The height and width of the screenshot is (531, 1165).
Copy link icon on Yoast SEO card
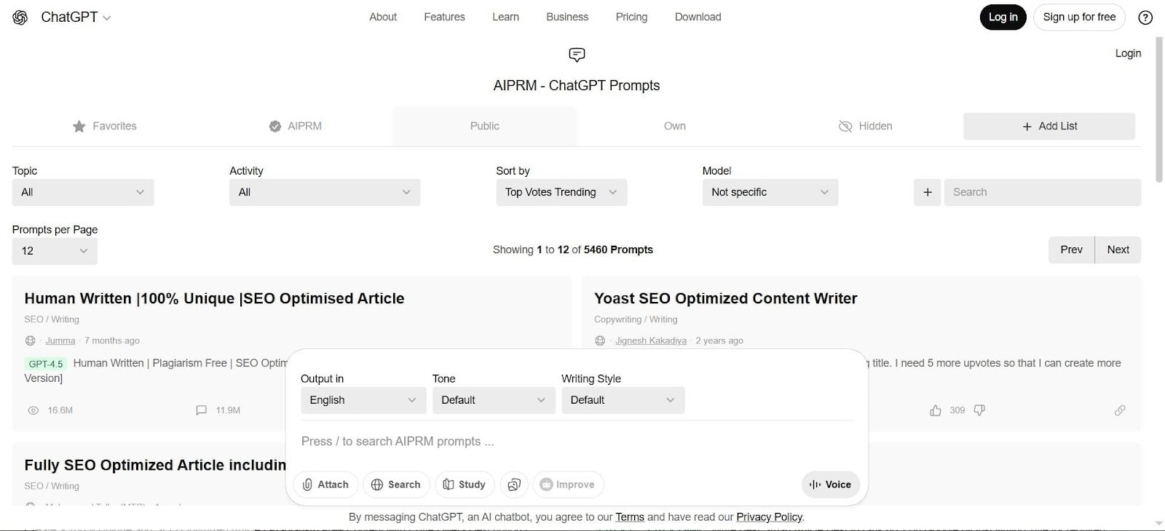pos(1120,410)
